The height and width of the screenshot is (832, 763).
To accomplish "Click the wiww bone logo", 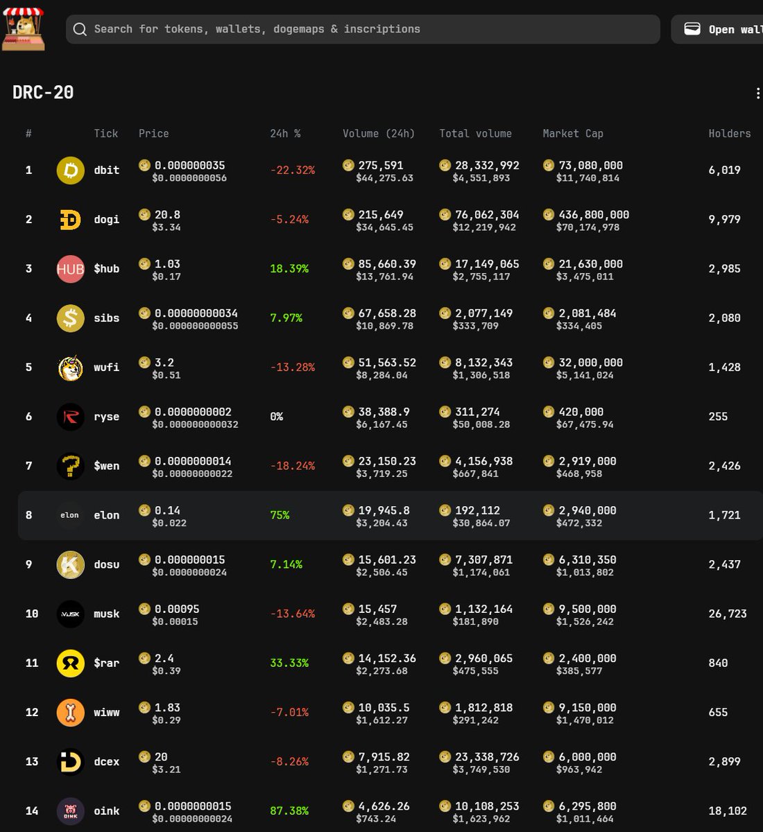I will pyautogui.click(x=70, y=712).
